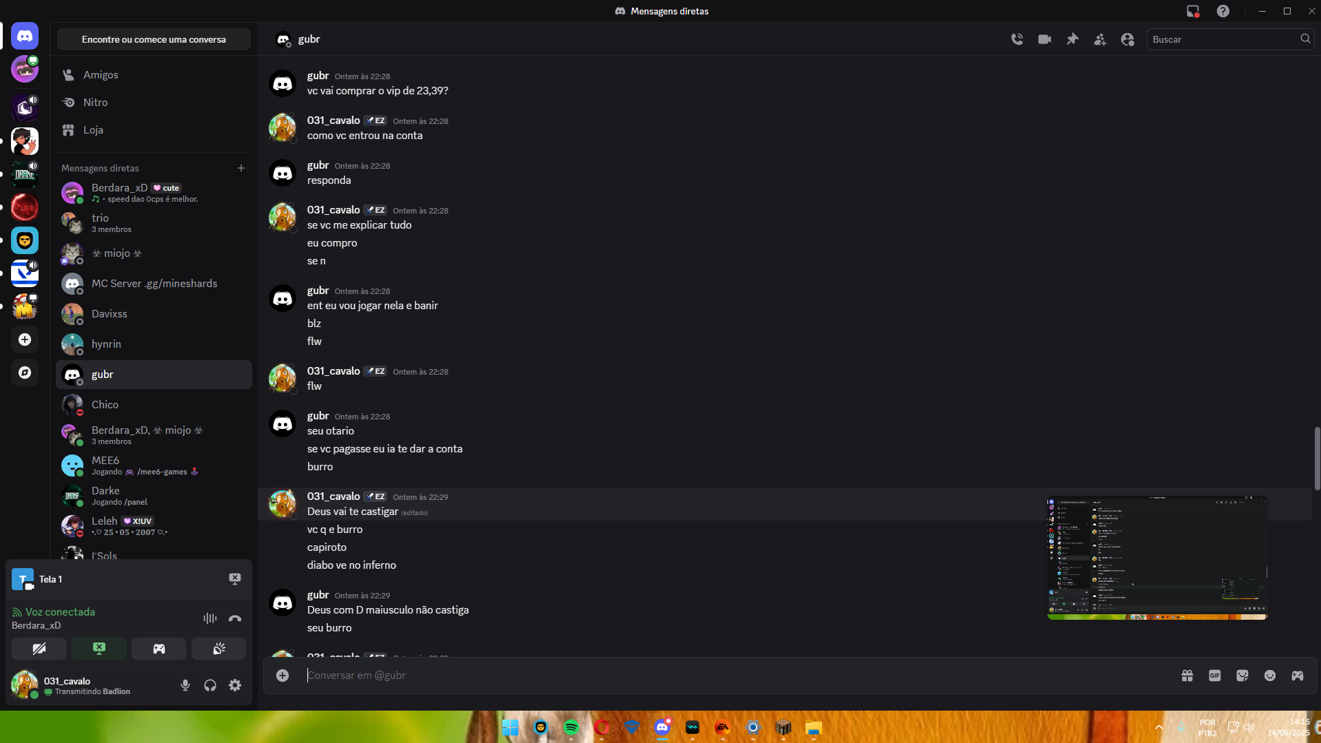Stop streaming Tela 1
This screenshot has height=743, width=1321.
coord(235,579)
